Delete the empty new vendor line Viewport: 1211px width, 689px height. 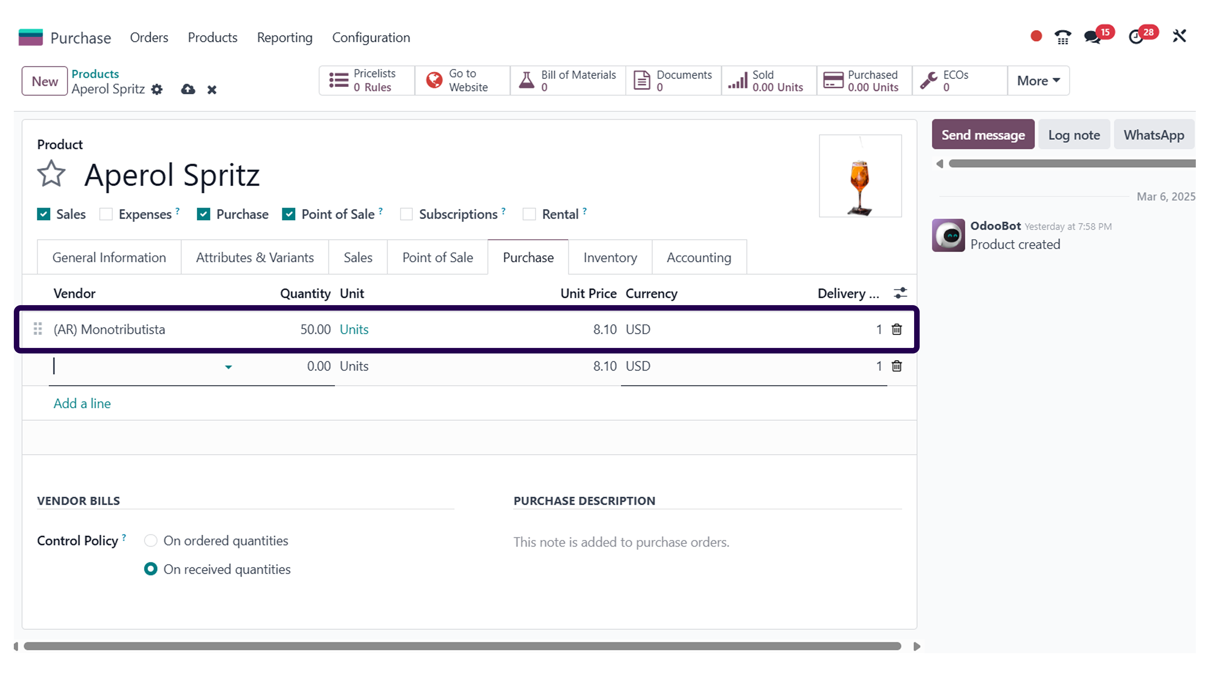(897, 366)
